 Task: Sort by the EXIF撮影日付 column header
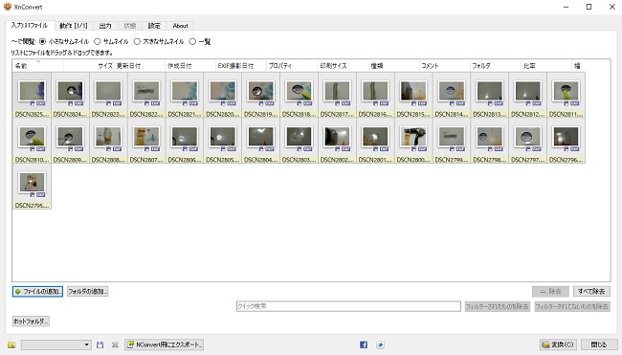point(241,66)
